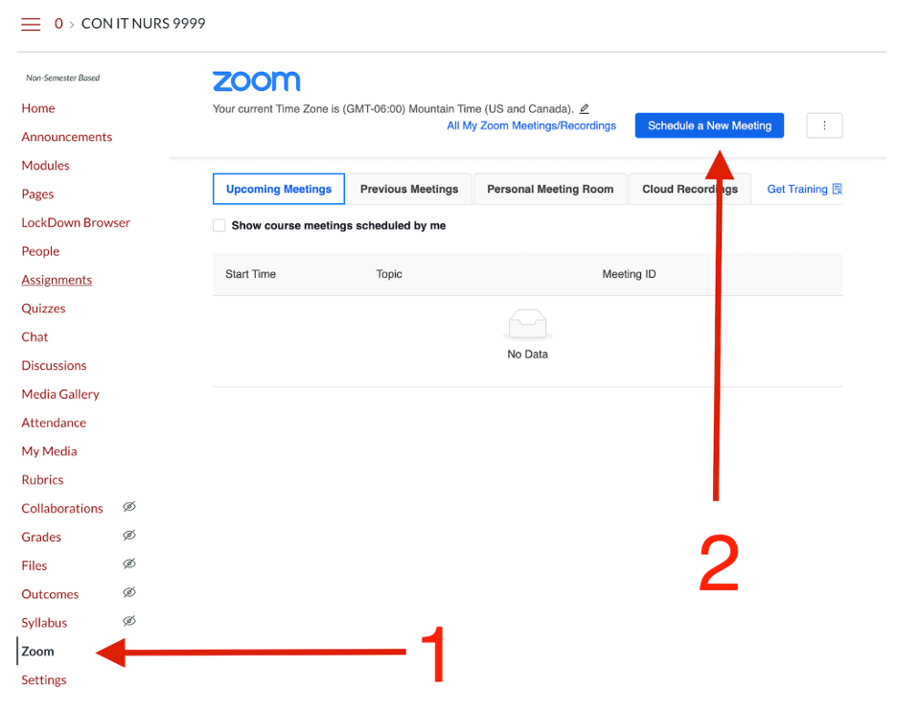This screenshot has height=713, width=897.
Task: Enable Show course meetings scheduled by me
Action: (x=219, y=226)
